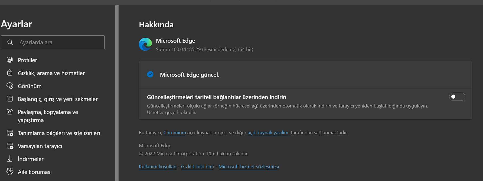Screen dimensions: 483x181
Task: Select the Aile koruması icon
Action: tap(10, 172)
